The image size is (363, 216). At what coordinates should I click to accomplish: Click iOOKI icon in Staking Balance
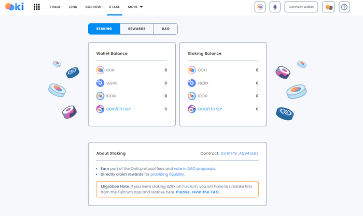click(x=192, y=96)
